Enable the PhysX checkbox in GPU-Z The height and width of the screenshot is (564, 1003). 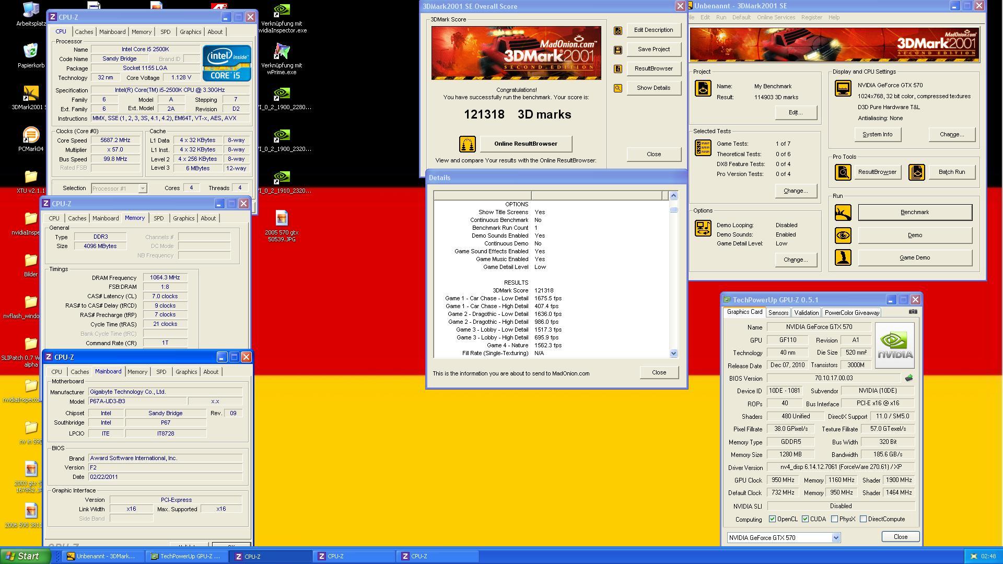(835, 519)
